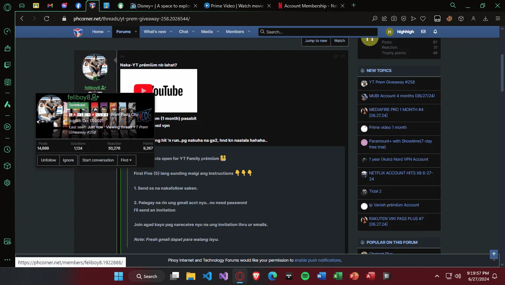This screenshot has height=285, width=505.
Task: Expand the Forums navigation dropdown arrow
Action: point(136,32)
